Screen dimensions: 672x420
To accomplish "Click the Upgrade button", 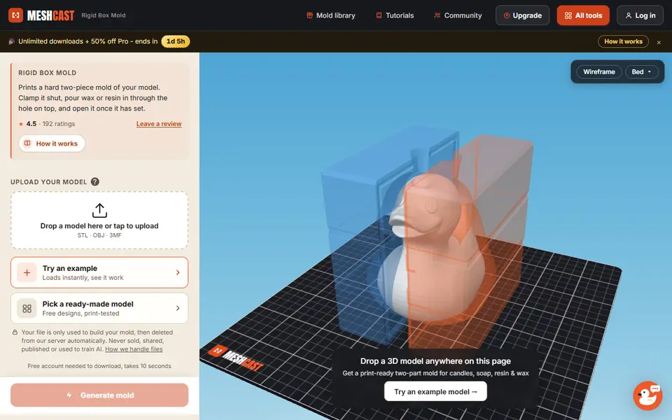I will [522, 15].
